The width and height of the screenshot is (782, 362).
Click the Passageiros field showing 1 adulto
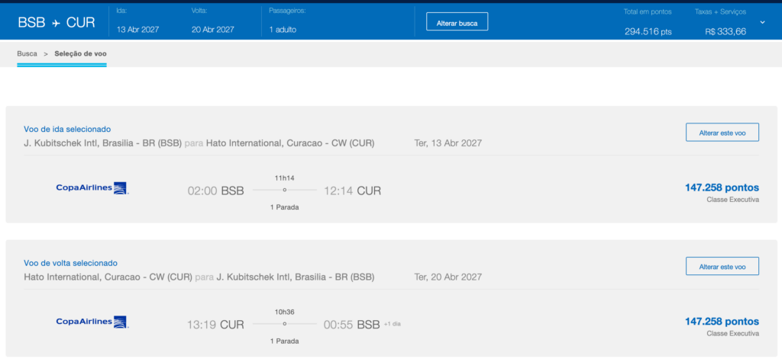[x=283, y=30]
